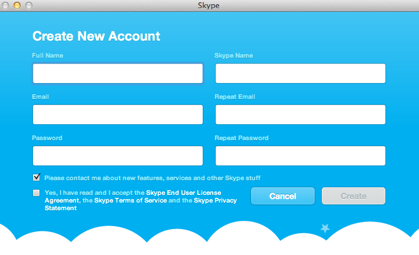Focus the Skype Name input field
Screen dimensions: 419x255
point(301,73)
